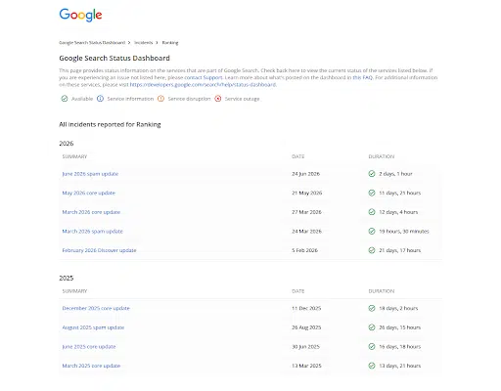View the June 2025 core update details
The height and width of the screenshot is (391, 501).
pyautogui.click(x=89, y=347)
